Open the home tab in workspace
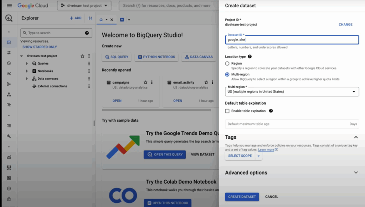The width and height of the screenshot is (365, 207). 101,20
